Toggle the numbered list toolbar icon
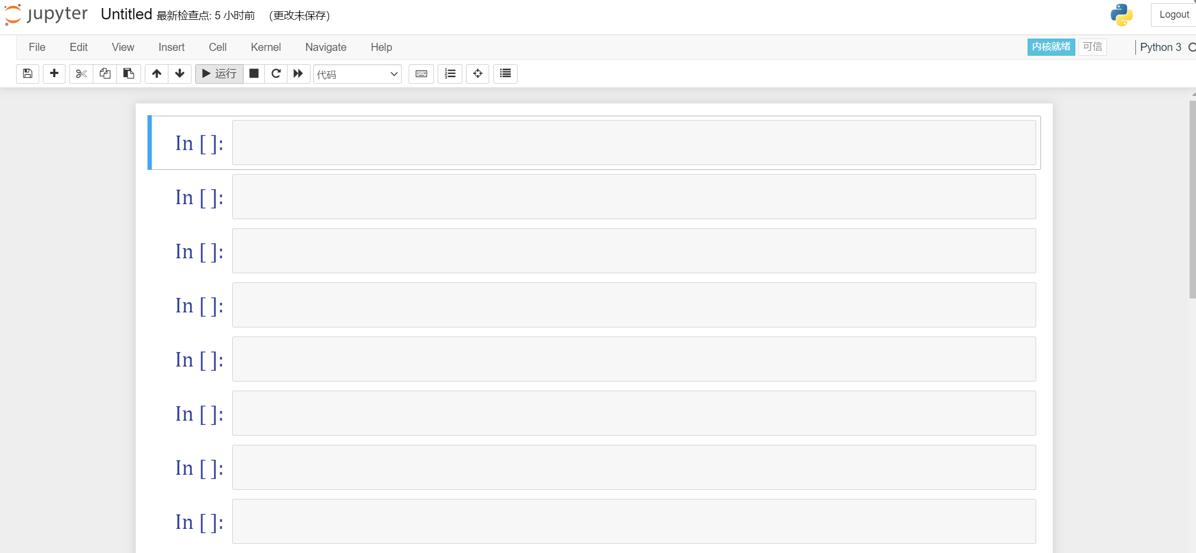 point(451,73)
